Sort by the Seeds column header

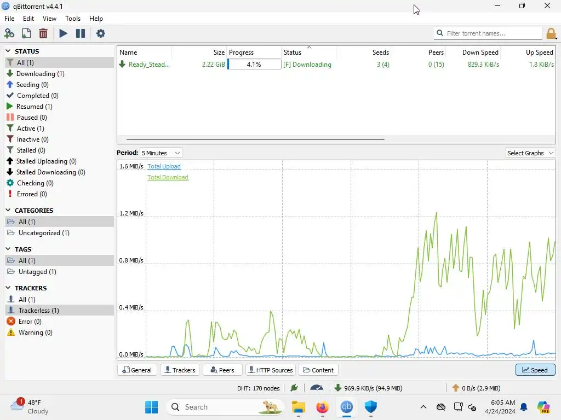coord(364,52)
